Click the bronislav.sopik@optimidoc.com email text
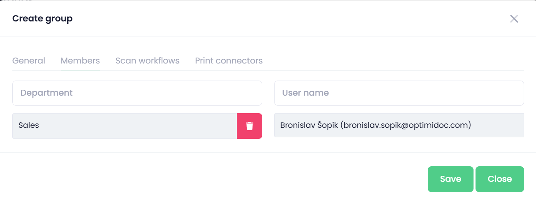Viewport: 536px width, 204px height. (407, 125)
